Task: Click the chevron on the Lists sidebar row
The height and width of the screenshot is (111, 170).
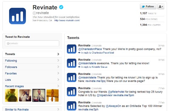Action: point(58,80)
